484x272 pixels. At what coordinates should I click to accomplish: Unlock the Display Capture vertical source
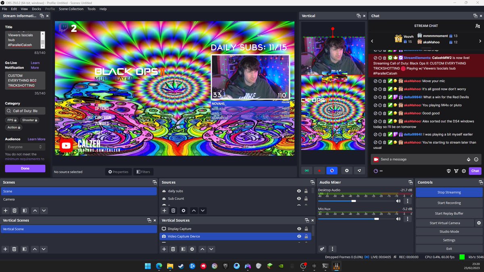tap(306, 229)
